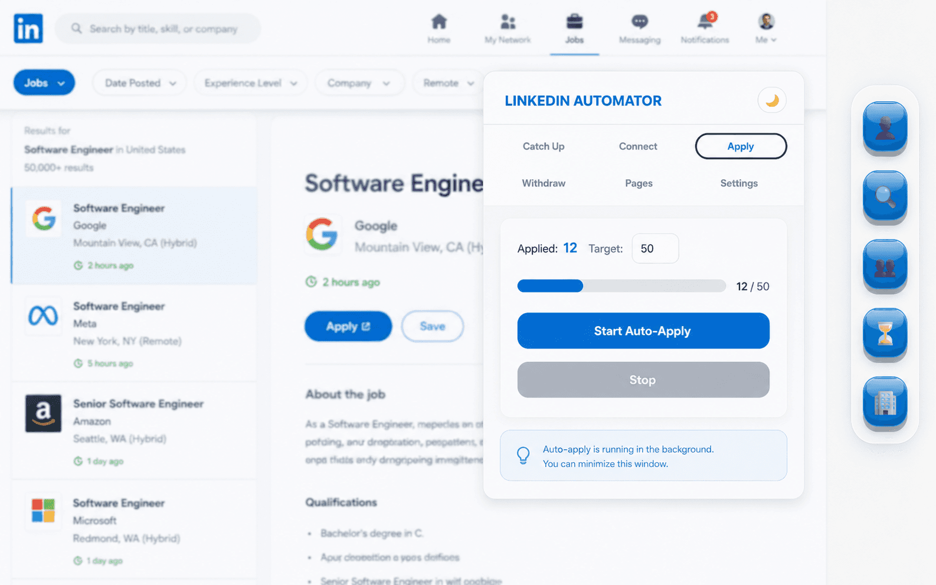This screenshot has width=936, height=585.
Task: Click the 12 / 50 progress text
Action: 752,287
